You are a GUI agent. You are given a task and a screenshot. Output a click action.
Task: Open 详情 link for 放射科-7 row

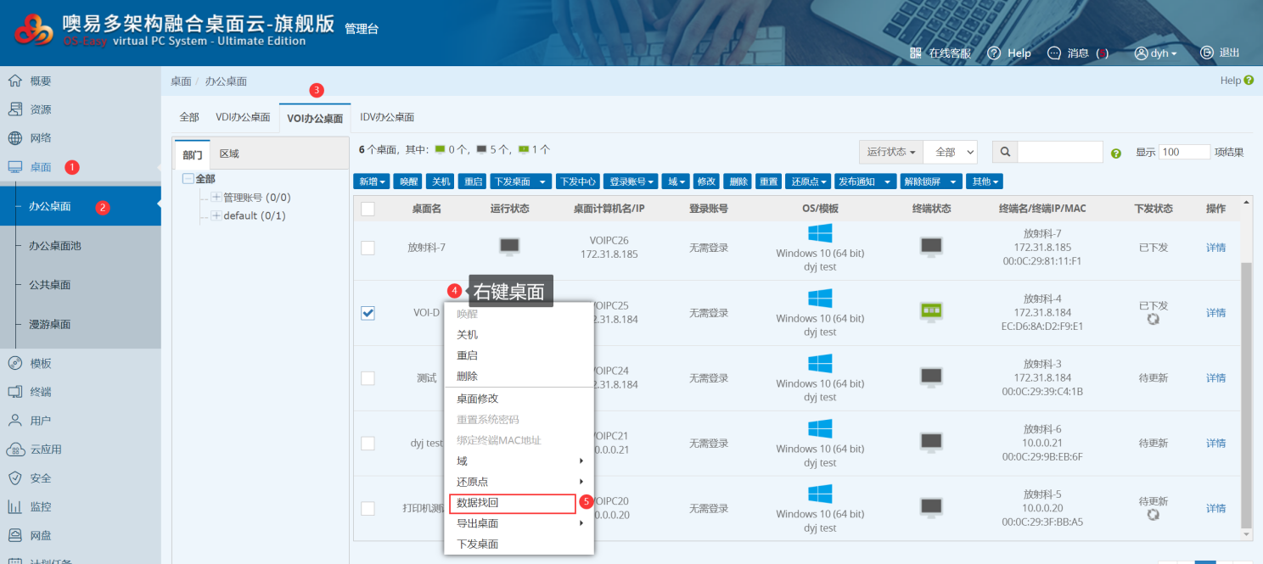pyautogui.click(x=1215, y=248)
